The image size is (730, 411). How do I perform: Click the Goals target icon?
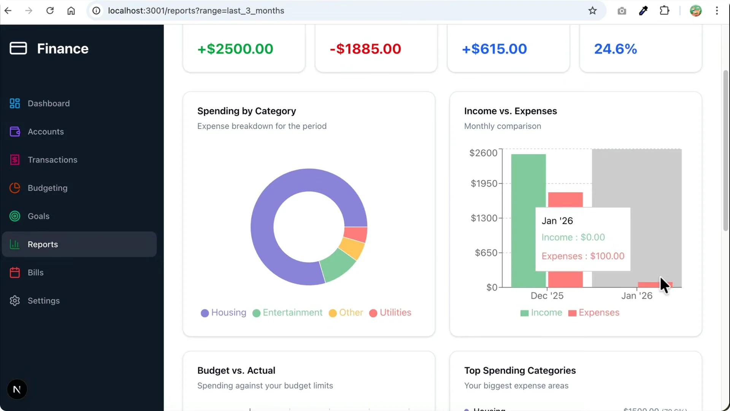coord(14,216)
